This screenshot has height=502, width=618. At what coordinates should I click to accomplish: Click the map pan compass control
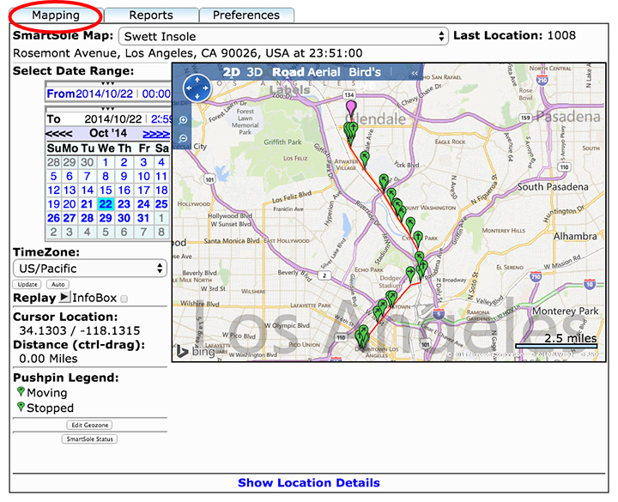click(x=197, y=88)
